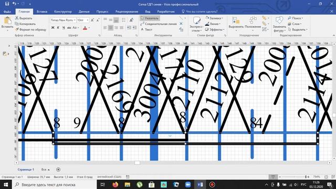
Task: Click Вырезать (cut) button
Action: tap(24, 18)
